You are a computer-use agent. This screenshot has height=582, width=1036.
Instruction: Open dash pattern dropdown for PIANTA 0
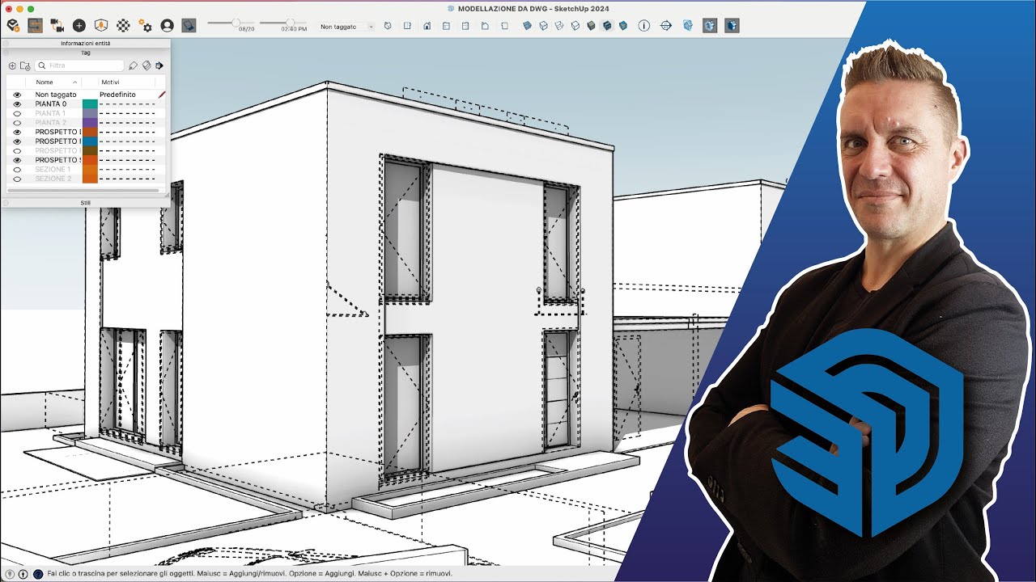(126, 104)
